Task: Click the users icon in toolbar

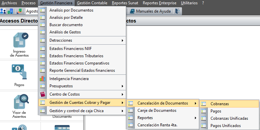Action: coord(3,11)
